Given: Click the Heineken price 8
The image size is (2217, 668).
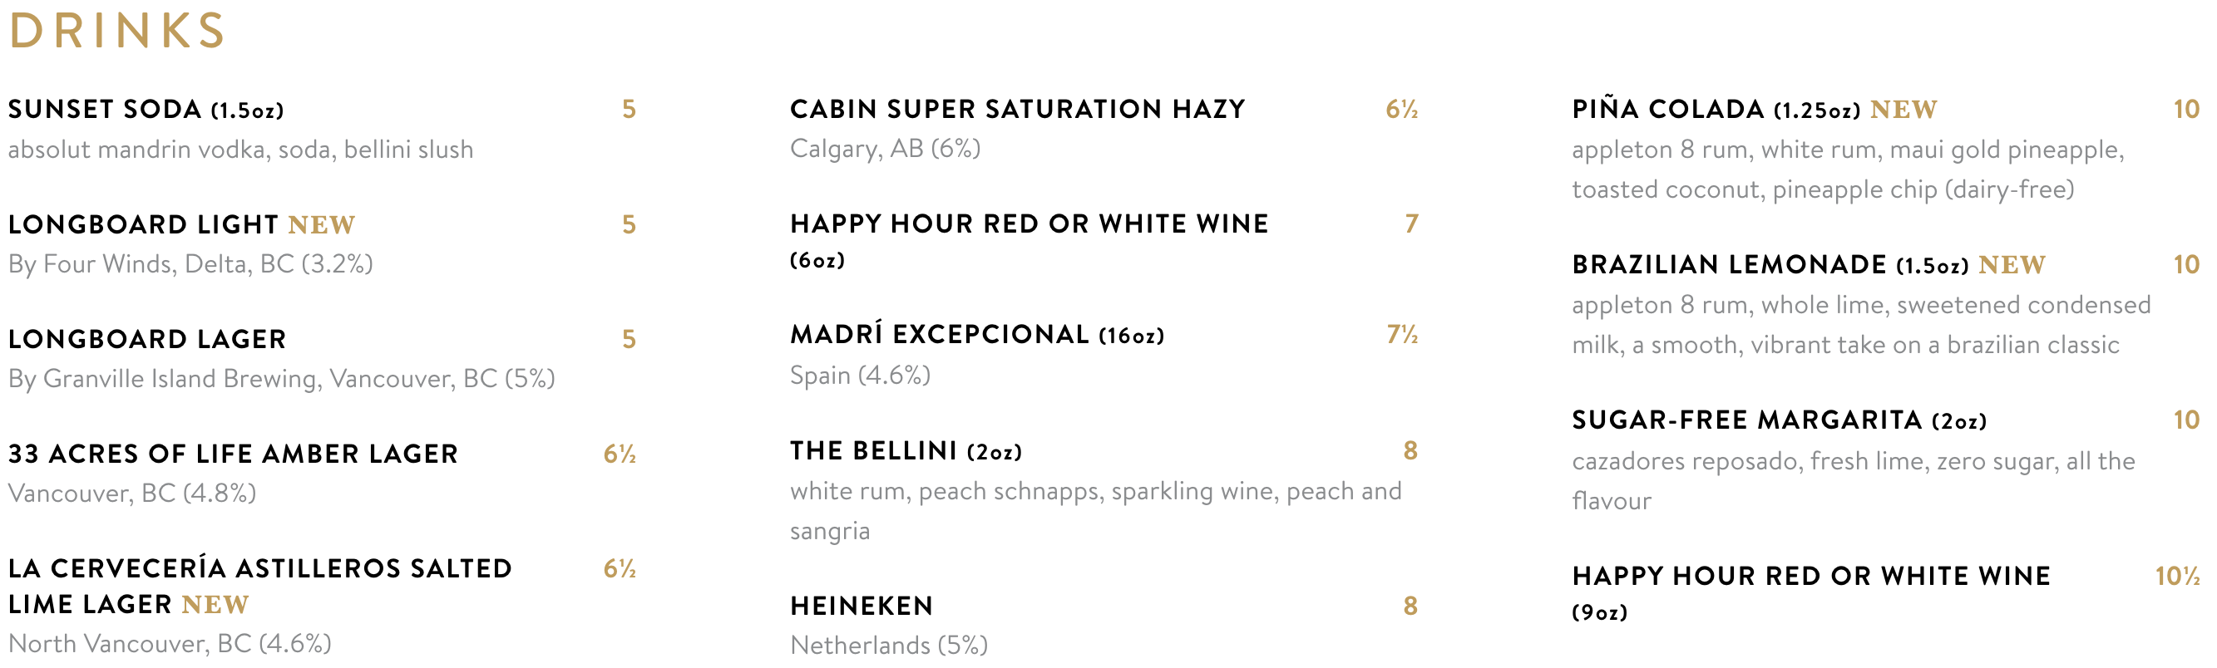Looking at the screenshot, I should click(x=1410, y=606).
